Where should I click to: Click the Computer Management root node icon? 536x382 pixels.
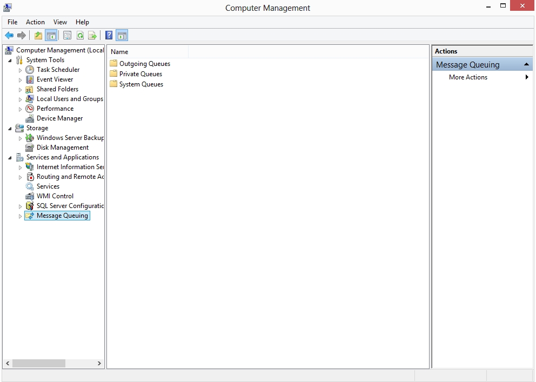[9, 50]
